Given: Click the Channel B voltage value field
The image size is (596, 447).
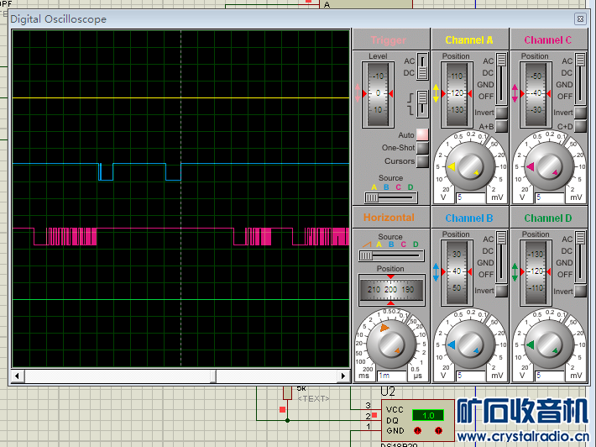Looking at the screenshot, I should pyautogui.click(x=470, y=376).
